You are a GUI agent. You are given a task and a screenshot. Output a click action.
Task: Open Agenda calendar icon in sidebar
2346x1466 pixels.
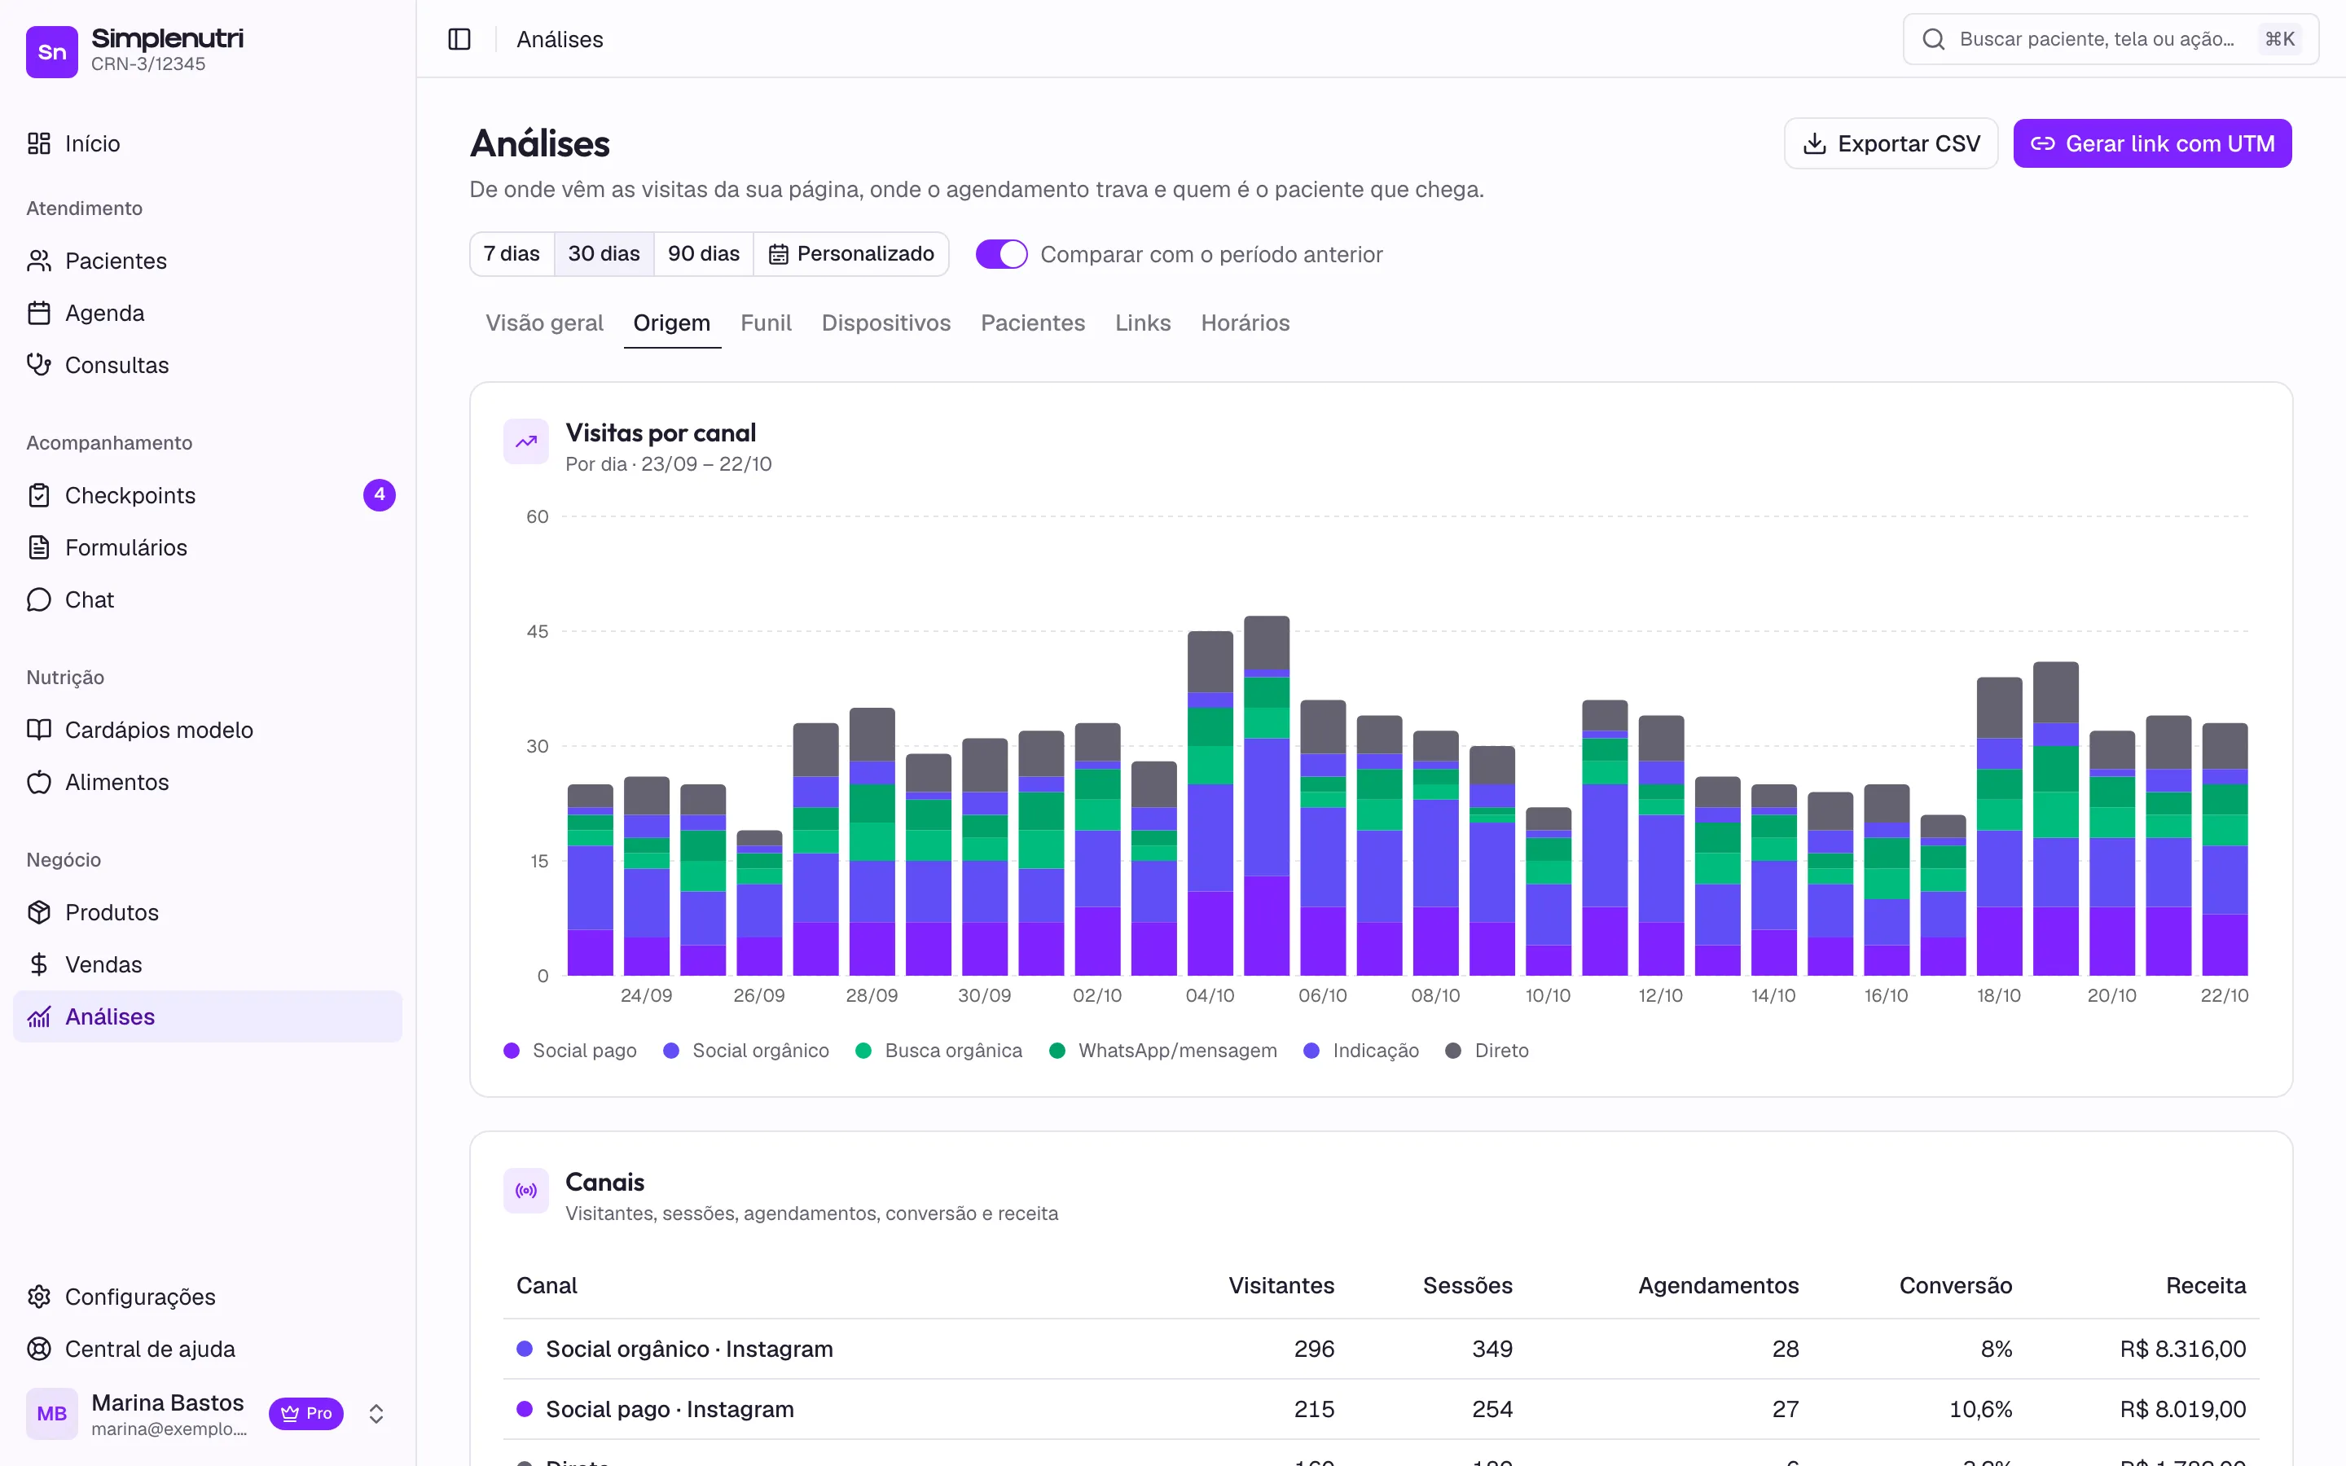(x=39, y=314)
